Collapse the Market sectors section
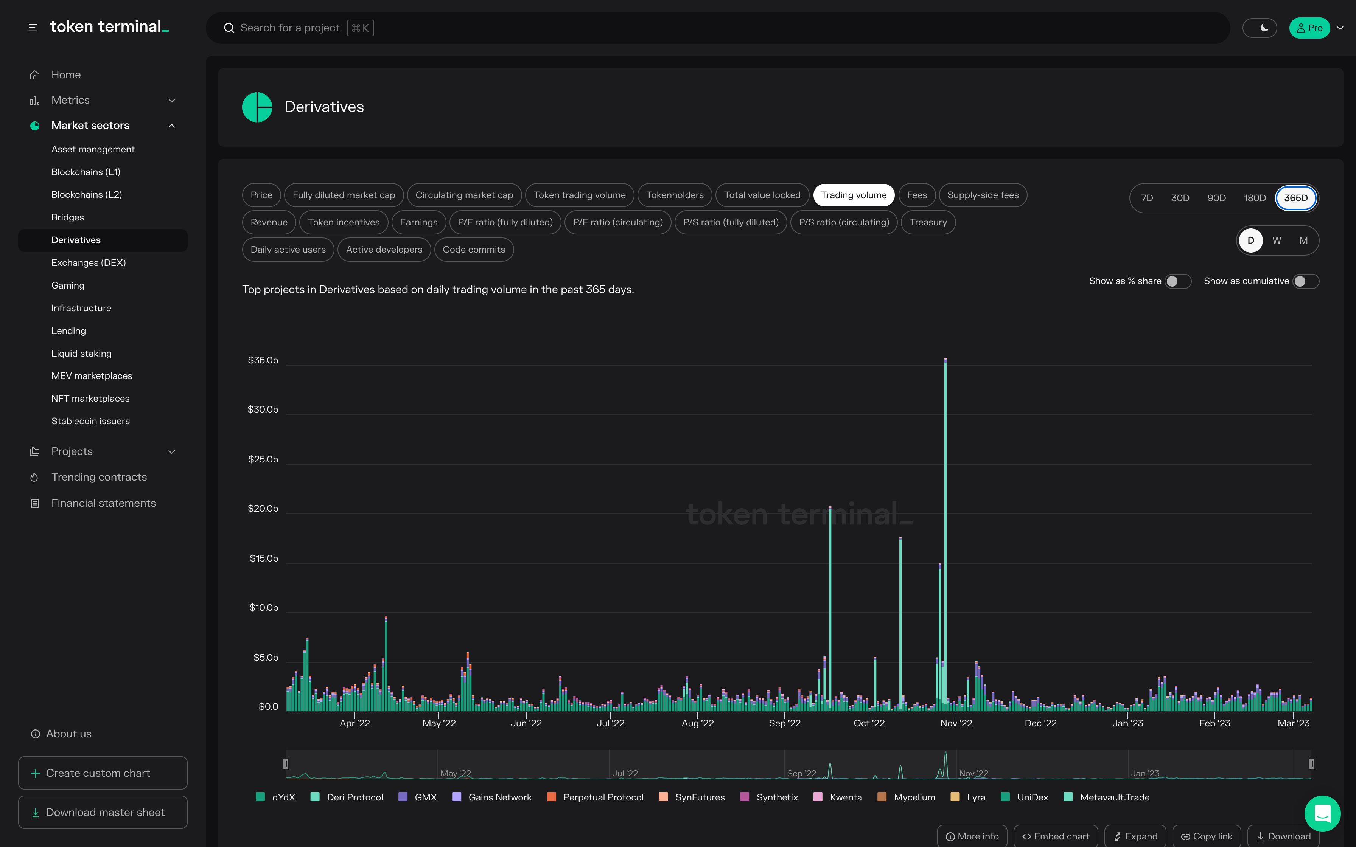 point(171,126)
